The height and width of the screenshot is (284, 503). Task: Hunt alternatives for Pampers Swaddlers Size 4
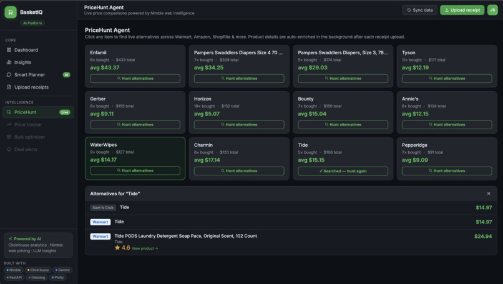[239, 78]
